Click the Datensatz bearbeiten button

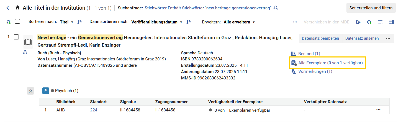[320, 38]
